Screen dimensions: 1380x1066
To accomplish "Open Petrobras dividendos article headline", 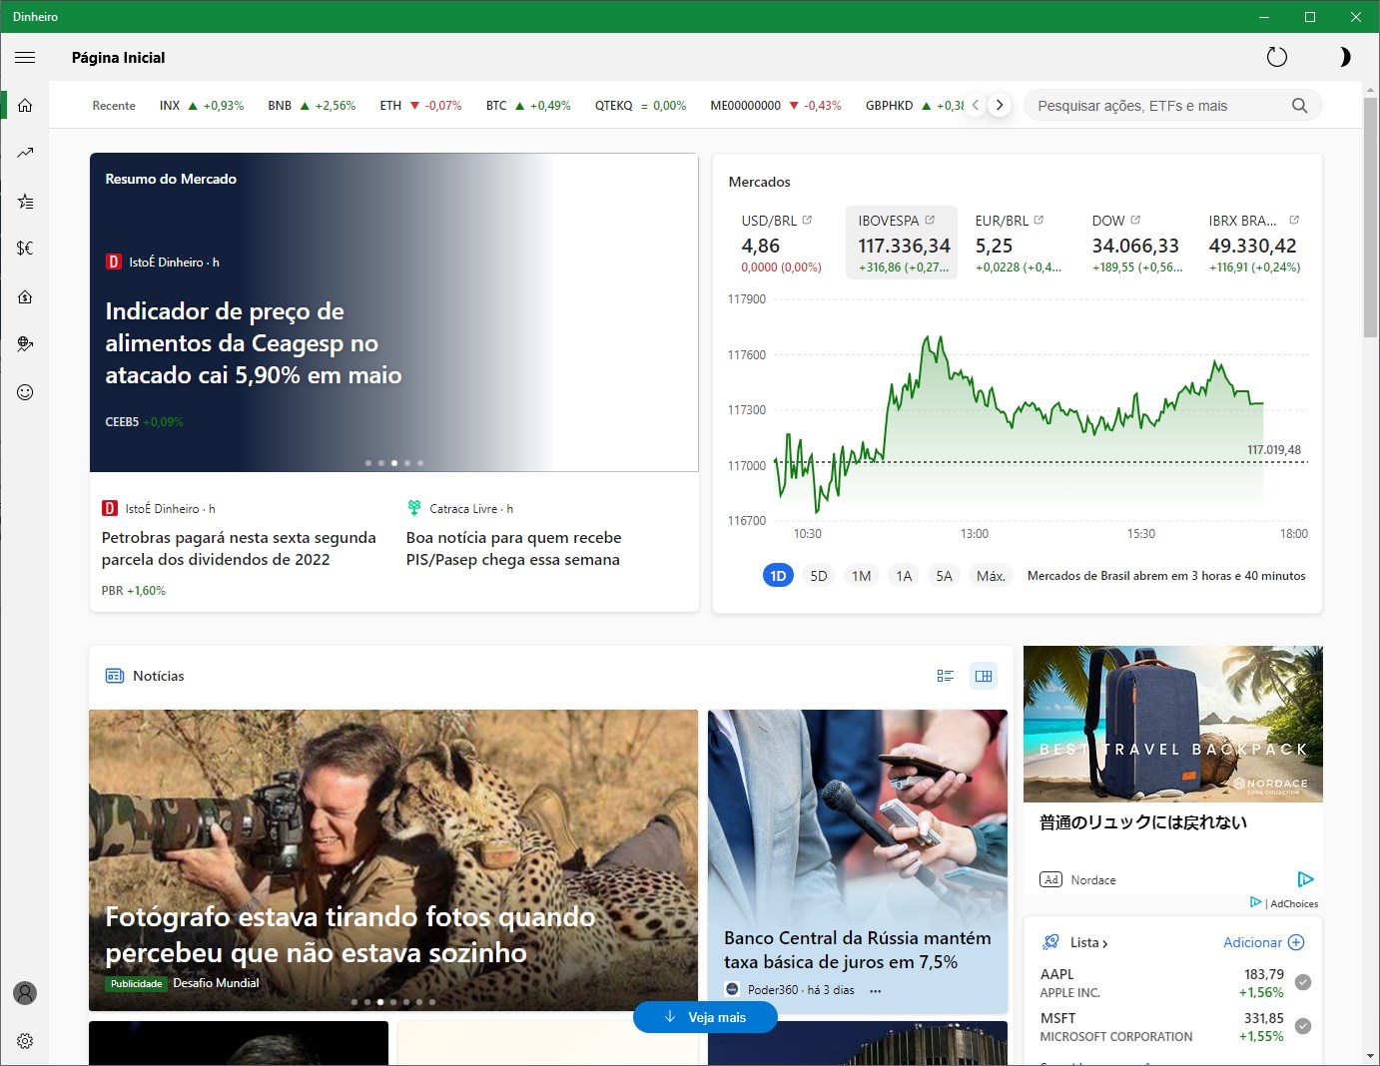I will 239,548.
